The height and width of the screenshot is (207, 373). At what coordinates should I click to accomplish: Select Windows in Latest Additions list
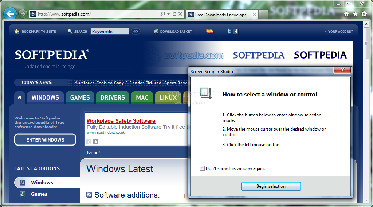click(x=47, y=183)
